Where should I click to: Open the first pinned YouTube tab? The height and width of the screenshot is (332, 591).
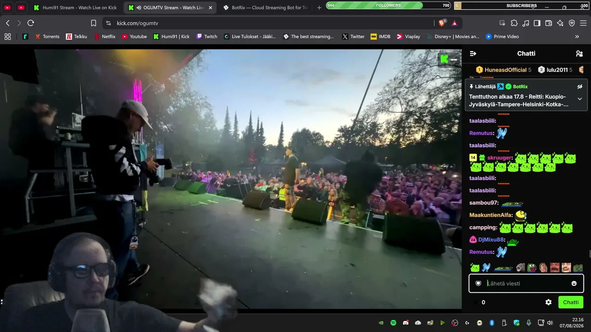click(7, 8)
